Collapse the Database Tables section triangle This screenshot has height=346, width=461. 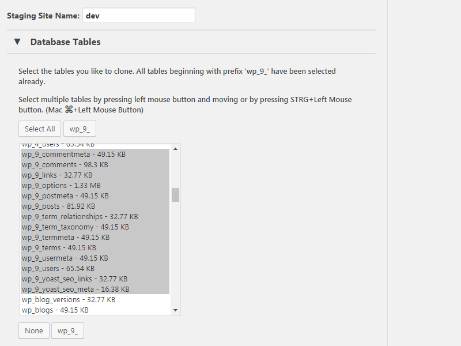17,42
